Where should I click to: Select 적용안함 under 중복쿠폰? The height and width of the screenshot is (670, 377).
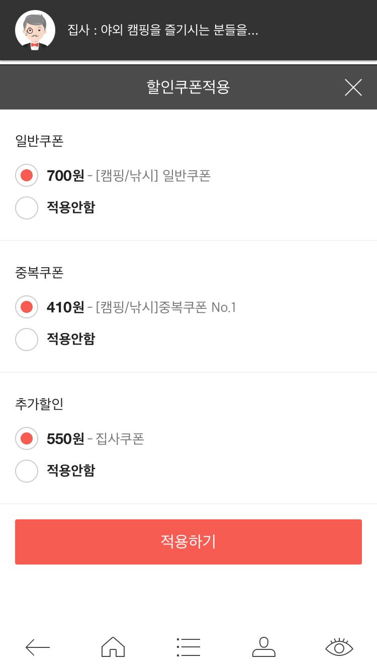click(x=27, y=339)
